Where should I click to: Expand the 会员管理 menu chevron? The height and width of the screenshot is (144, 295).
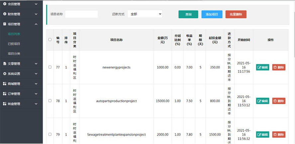(36, 4)
